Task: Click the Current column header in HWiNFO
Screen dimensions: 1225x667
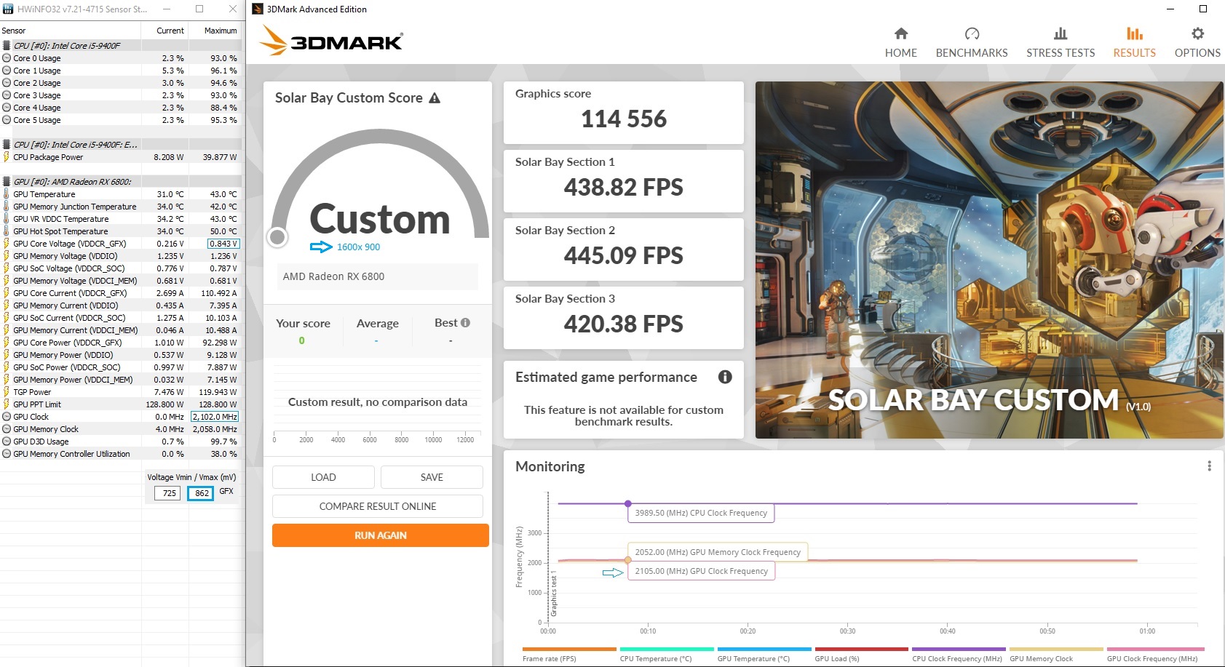Action: click(165, 31)
